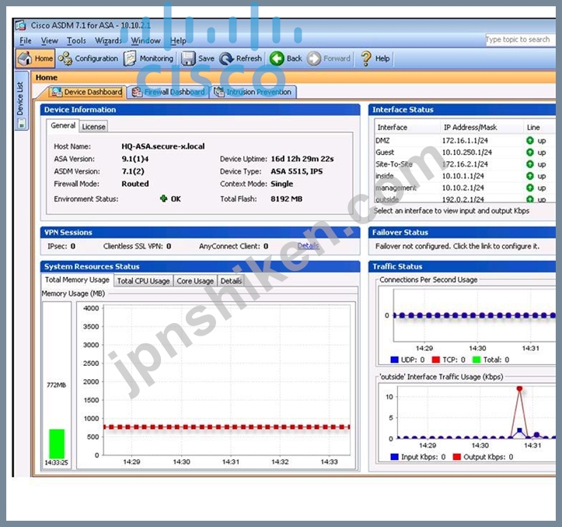
Task: Click the Site-To-Site line status up icon
Action: [x=530, y=164]
